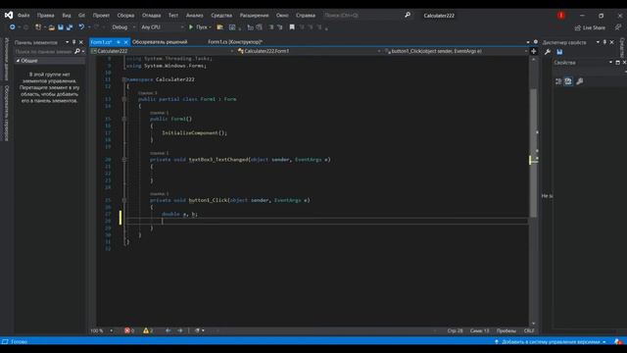Image resolution: width=627 pixels, height=353 pixels.
Task: Click the yellow warnings count indicator
Action: point(148,330)
